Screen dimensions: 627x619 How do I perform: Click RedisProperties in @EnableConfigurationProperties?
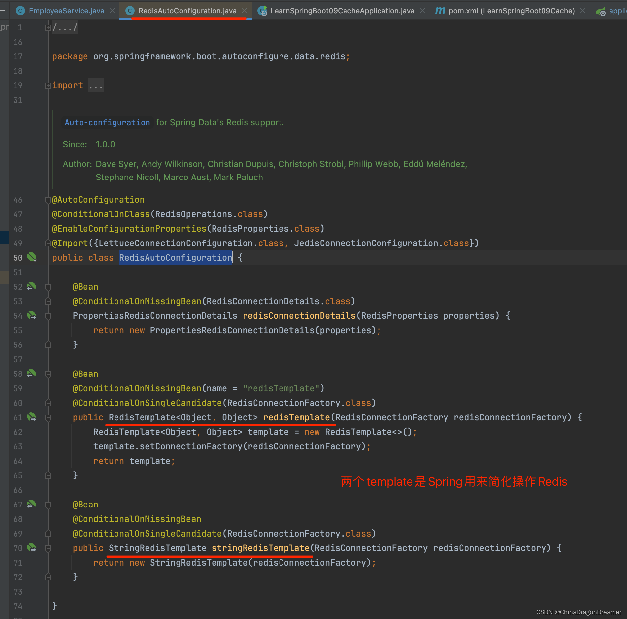(x=250, y=229)
